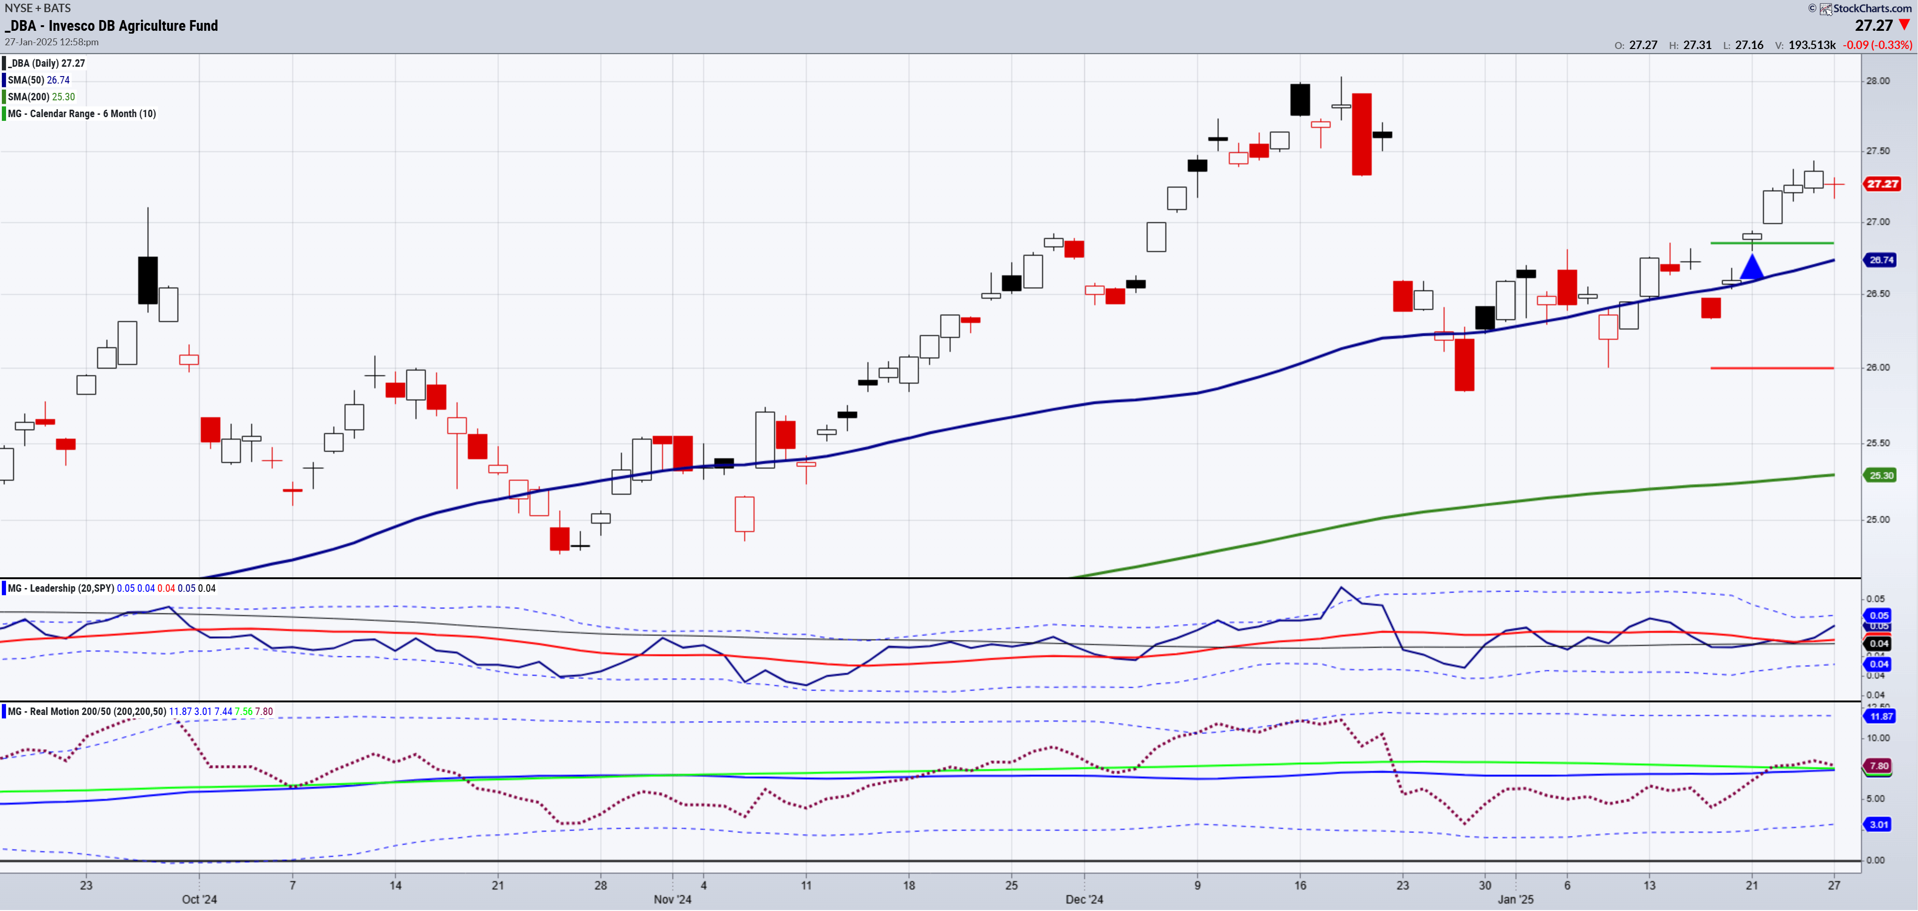1918x911 pixels.
Task: Click the High value 27.31
Action: pyautogui.click(x=1697, y=45)
